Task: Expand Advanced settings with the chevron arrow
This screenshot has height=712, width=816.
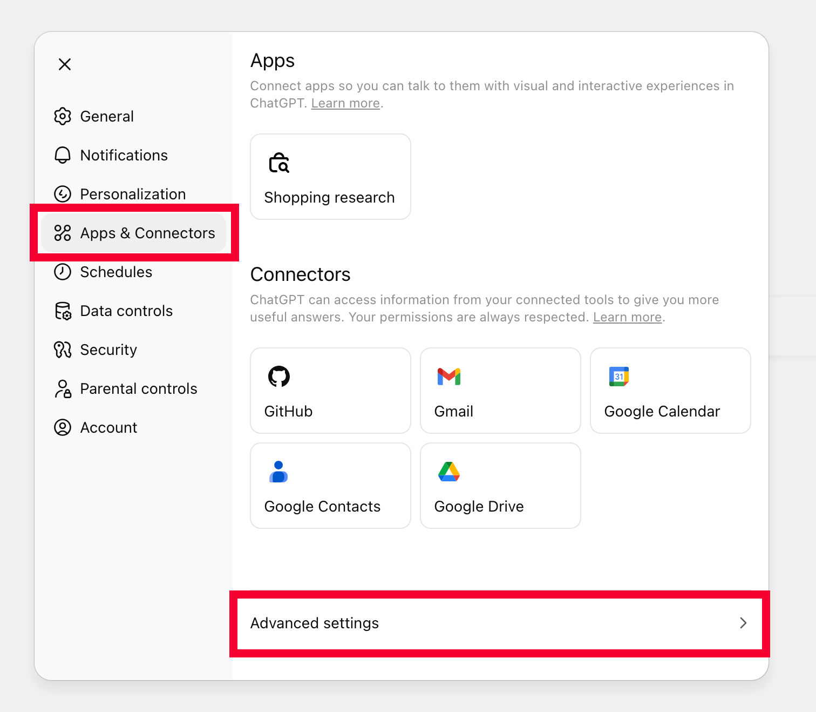Action: (x=743, y=623)
